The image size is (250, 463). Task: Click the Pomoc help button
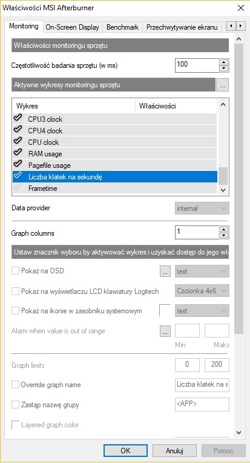pos(223,451)
